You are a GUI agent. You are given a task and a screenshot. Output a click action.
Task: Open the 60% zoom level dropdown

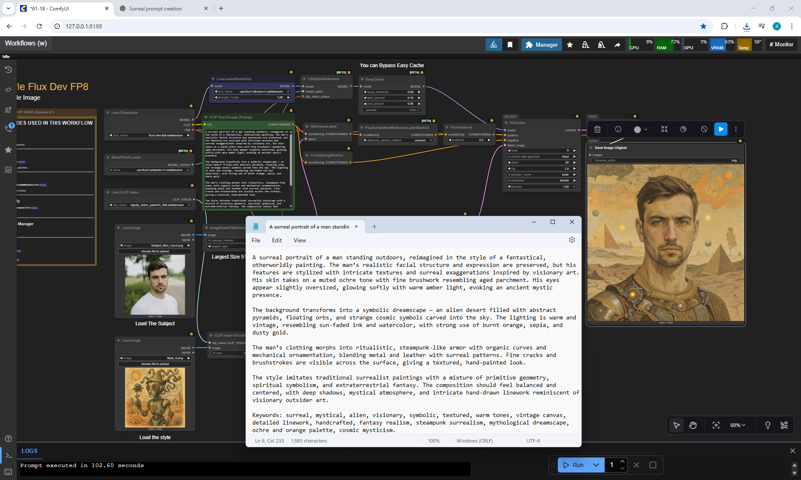point(738,425)
